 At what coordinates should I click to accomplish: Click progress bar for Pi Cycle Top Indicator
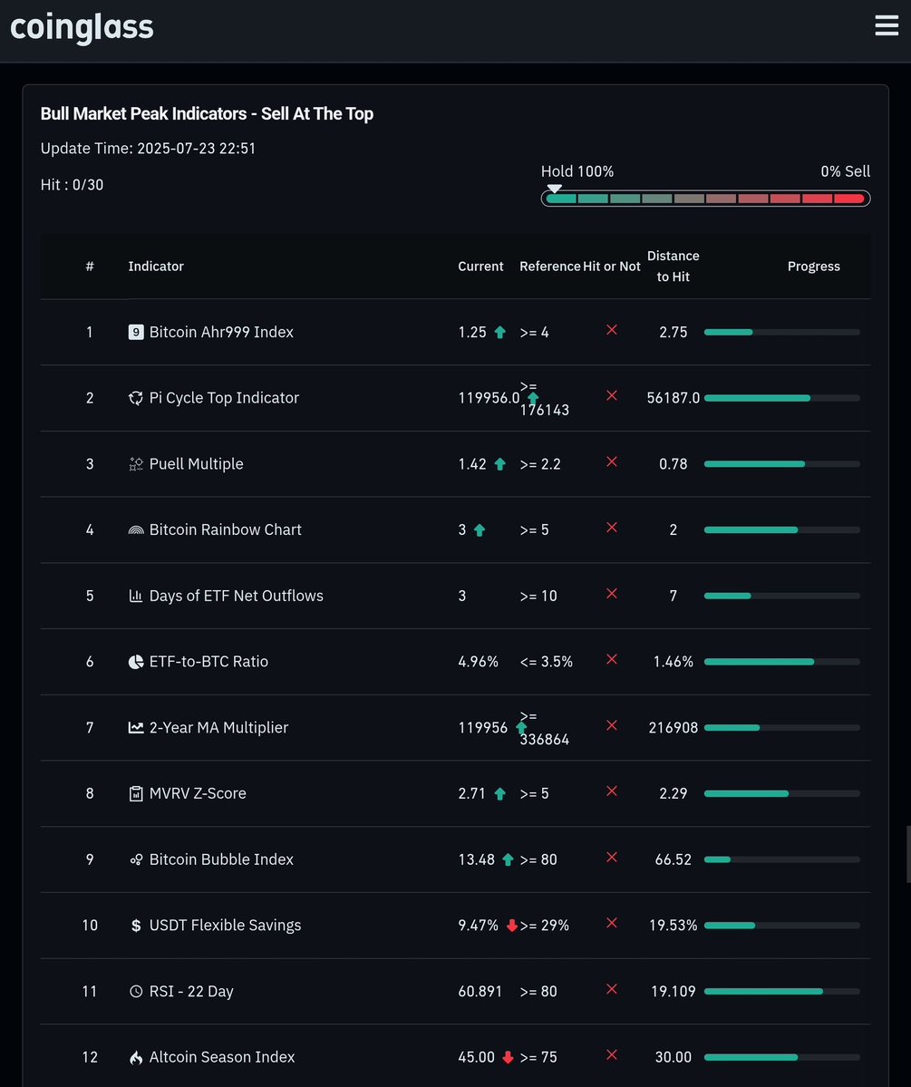pos(782,398)
